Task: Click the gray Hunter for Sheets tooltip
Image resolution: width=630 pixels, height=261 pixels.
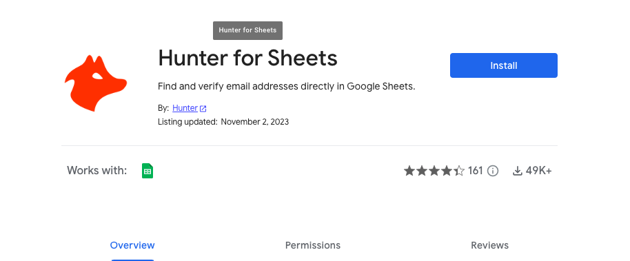Action: coord(247,30)
